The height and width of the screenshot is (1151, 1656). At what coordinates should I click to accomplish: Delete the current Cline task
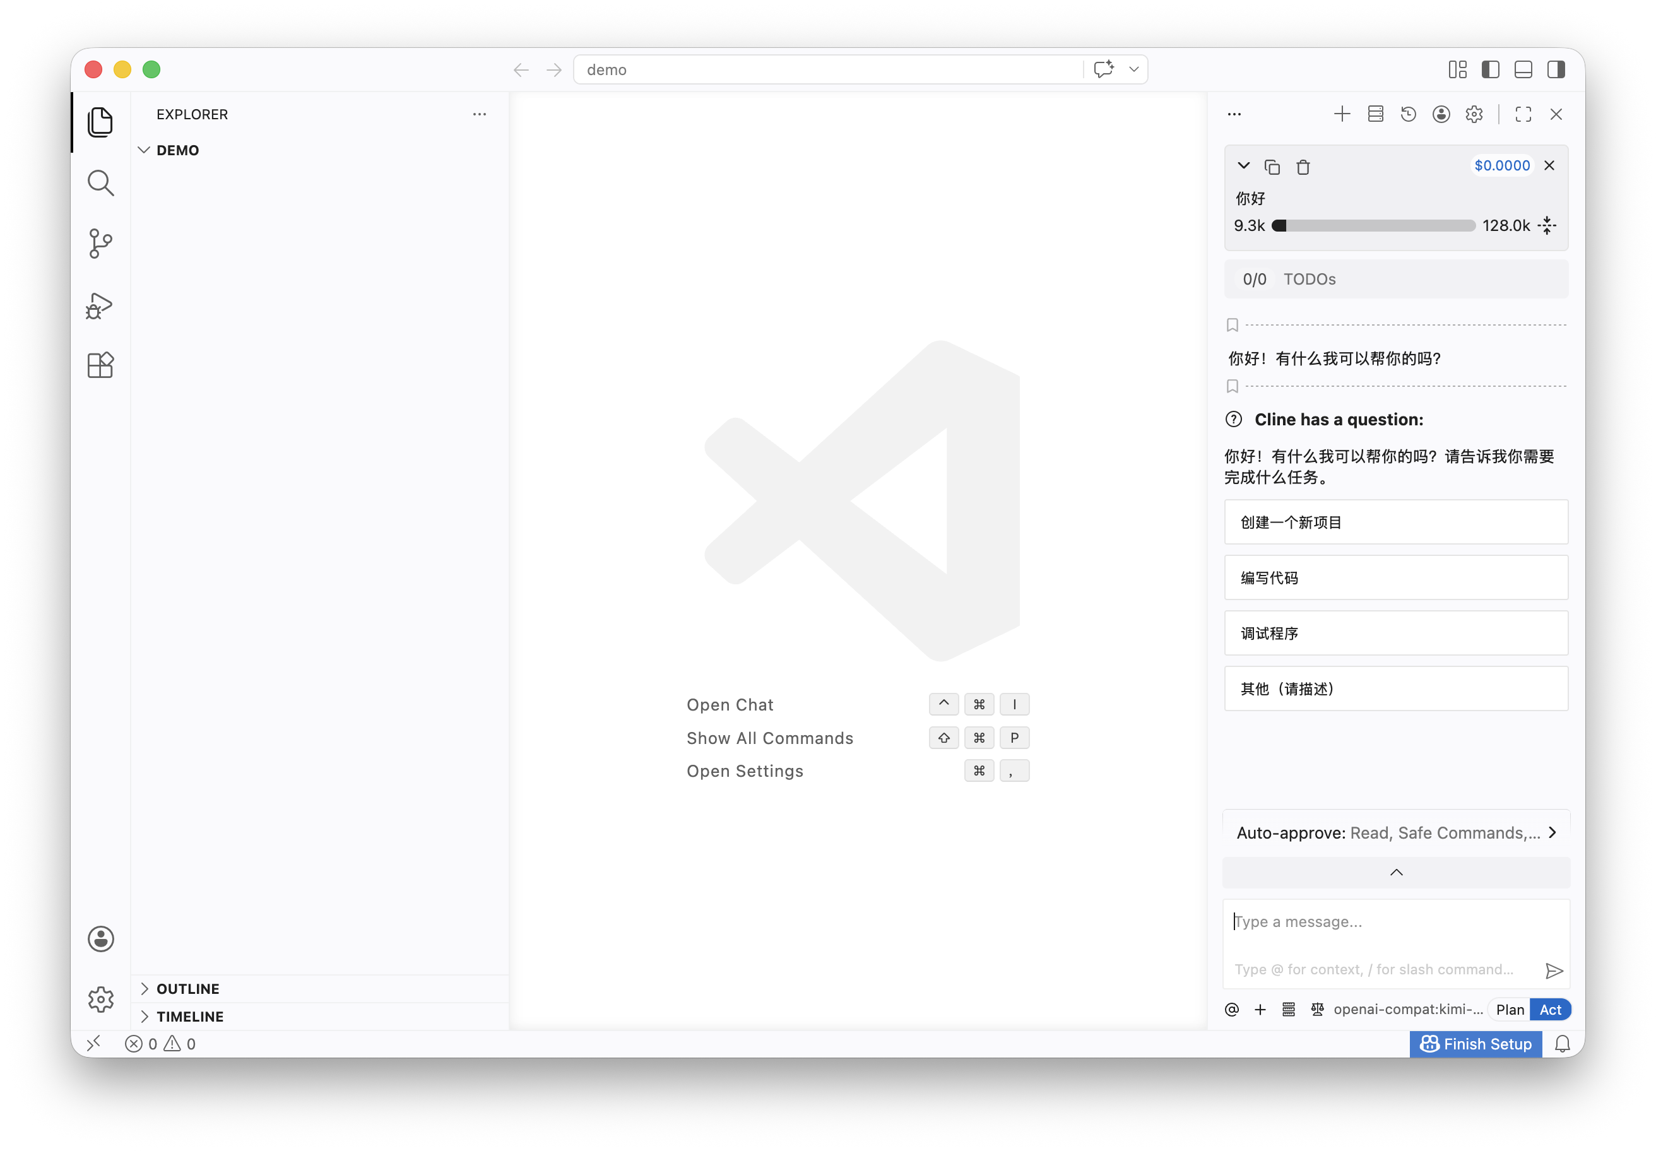click(1303, 167)
